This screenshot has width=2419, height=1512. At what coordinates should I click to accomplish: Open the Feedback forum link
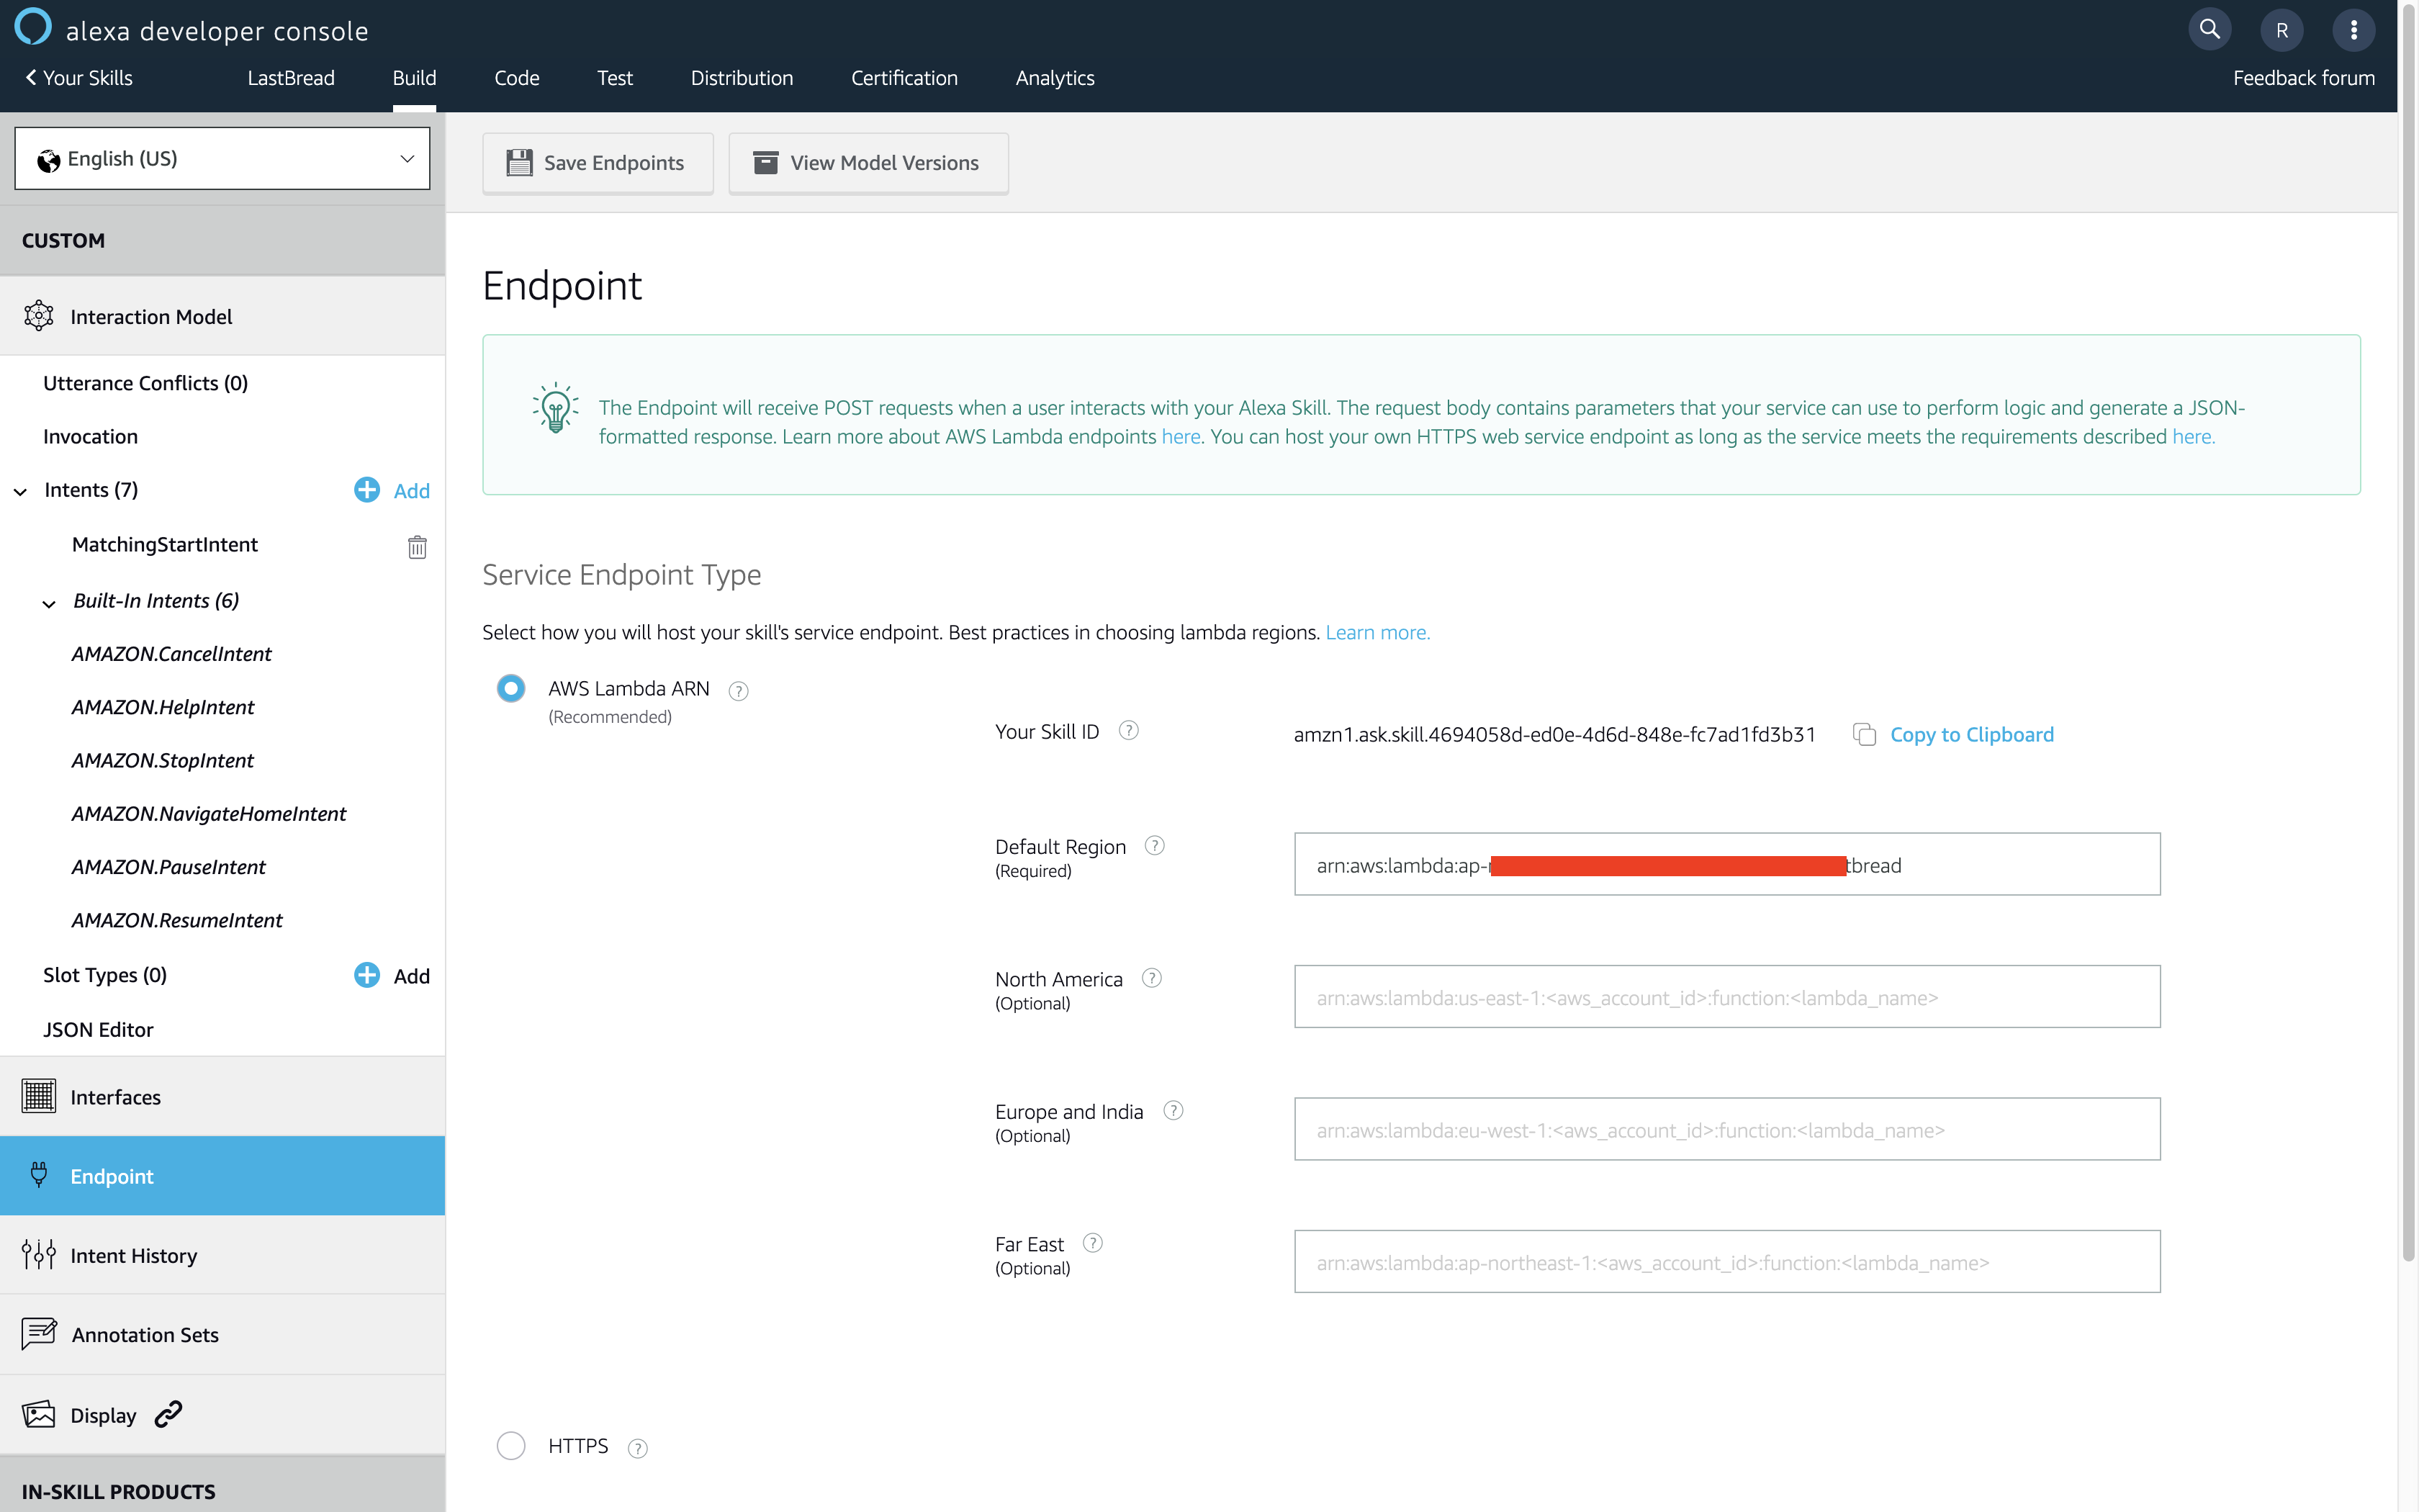[x=2303, y=78]
